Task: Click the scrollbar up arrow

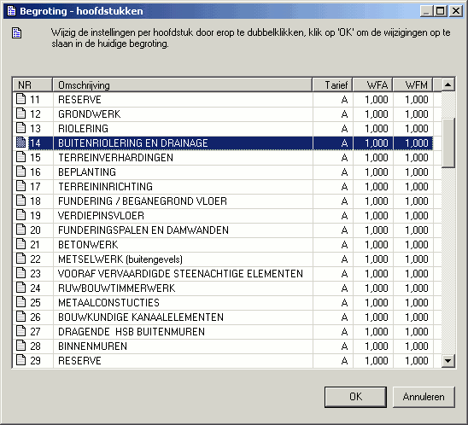Action: click(x=448, y=84)
